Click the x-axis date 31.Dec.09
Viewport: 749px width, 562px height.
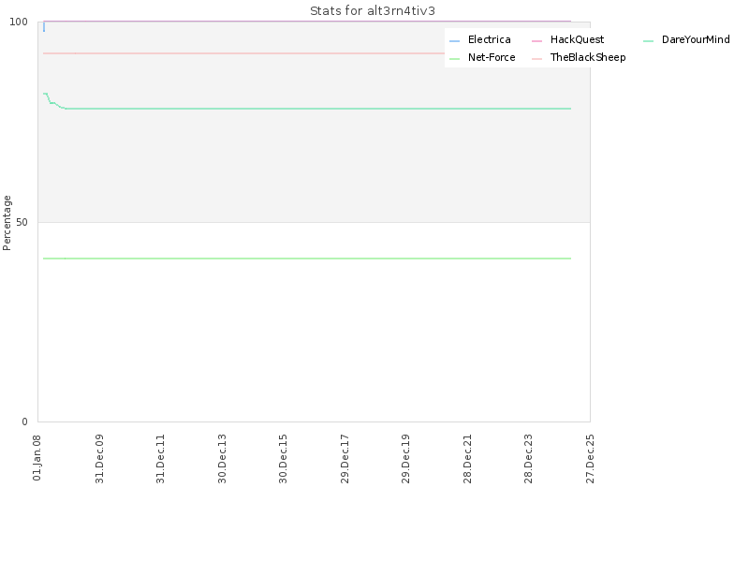tap(99, 459)
